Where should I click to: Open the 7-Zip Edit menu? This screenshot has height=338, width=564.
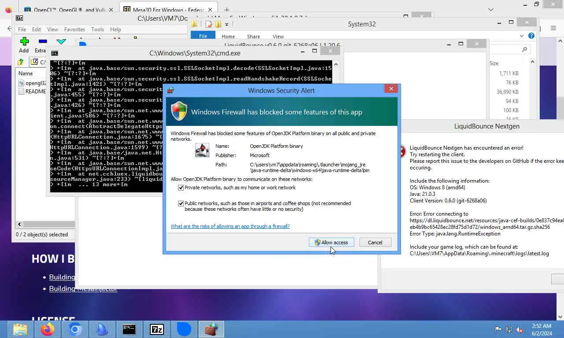click(x=37, y=29)
